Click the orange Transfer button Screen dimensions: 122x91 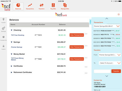coord(116,71)
